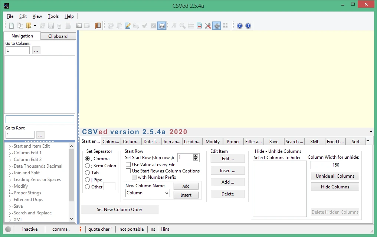
Task: Select the Tab separator option
Action: [88, 172]
